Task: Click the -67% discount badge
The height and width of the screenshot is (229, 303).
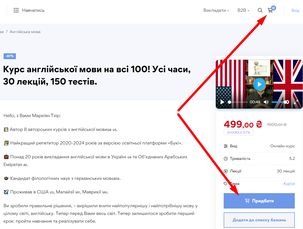Action: click(x=10, y=56)
